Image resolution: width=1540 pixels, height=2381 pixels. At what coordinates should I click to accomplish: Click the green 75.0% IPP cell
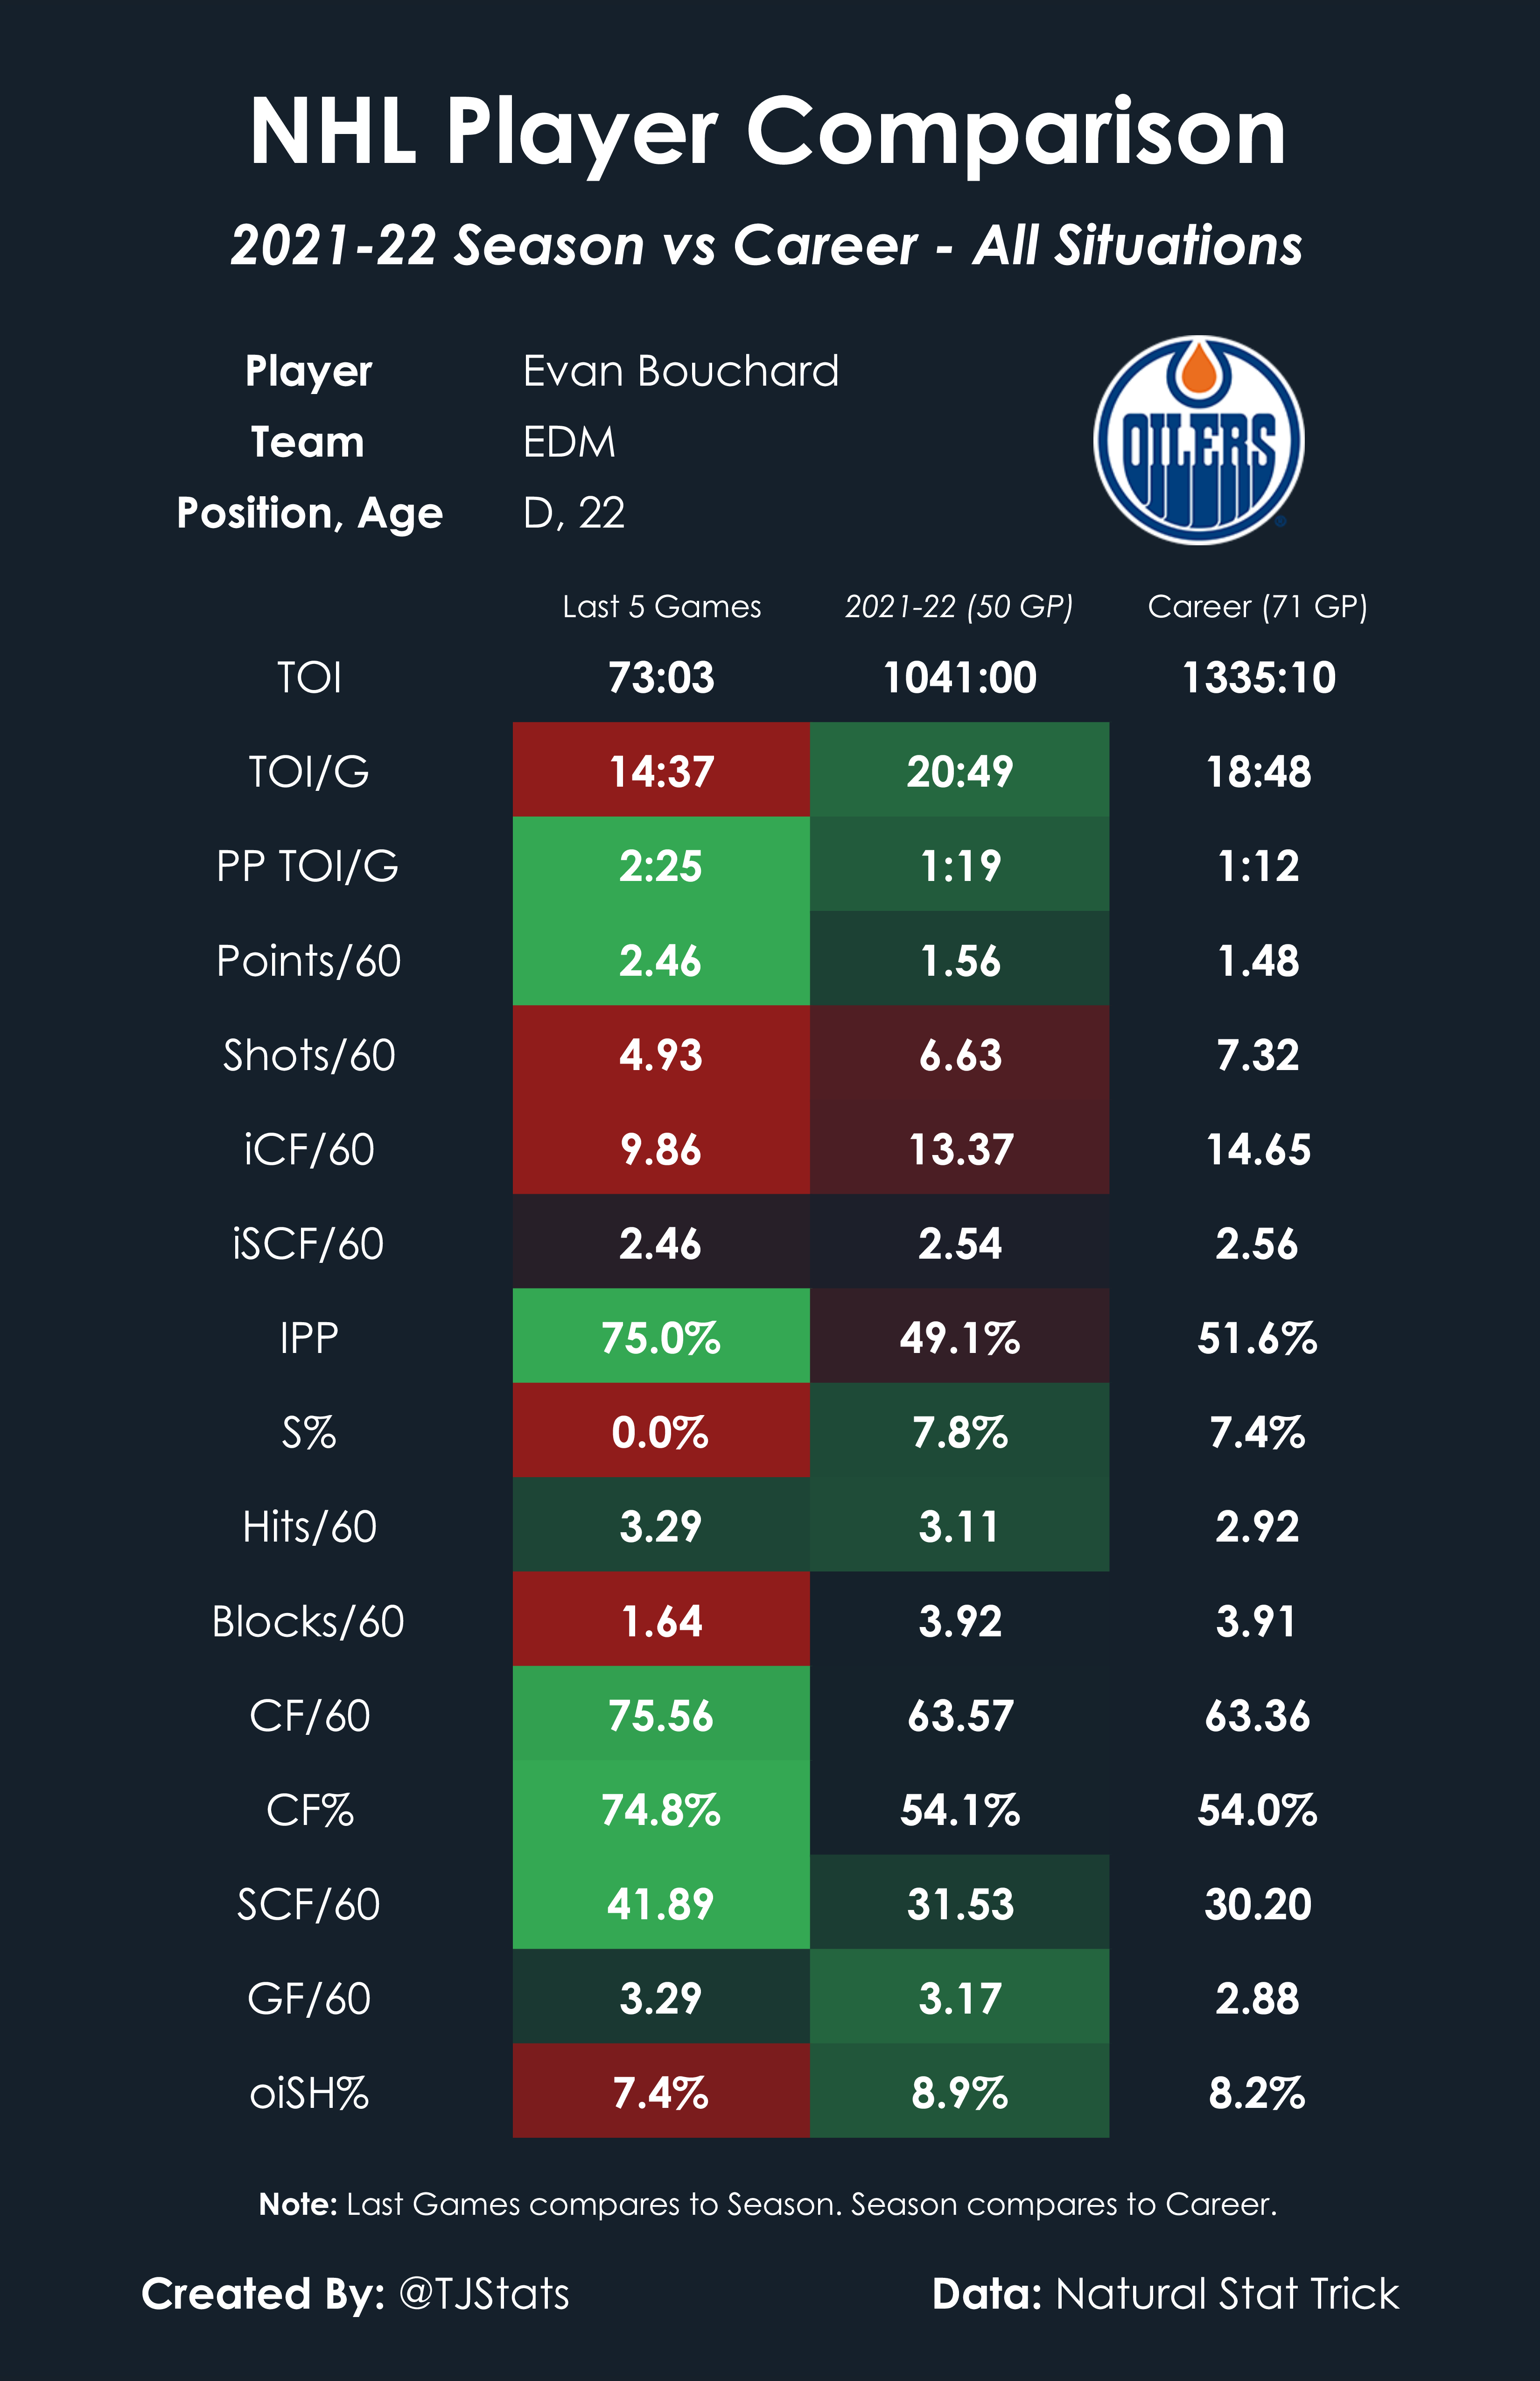[x=661, y=1337]
